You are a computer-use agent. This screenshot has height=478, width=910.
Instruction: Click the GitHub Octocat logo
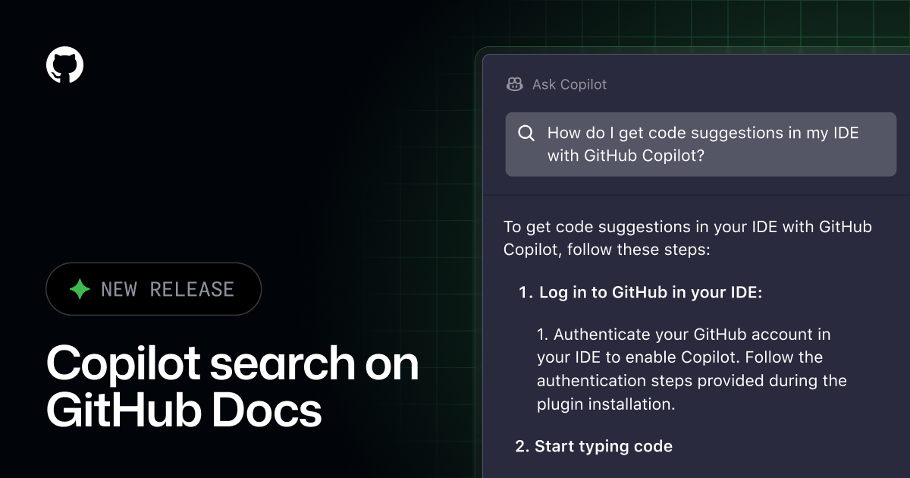[64, 64]
